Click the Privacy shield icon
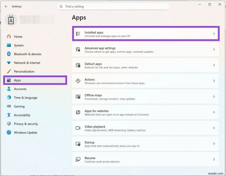The height and width of the screenshot is (176, 226). [x=9, y=124]
